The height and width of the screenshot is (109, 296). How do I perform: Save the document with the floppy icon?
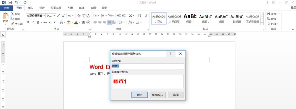(x=10, y=2)
